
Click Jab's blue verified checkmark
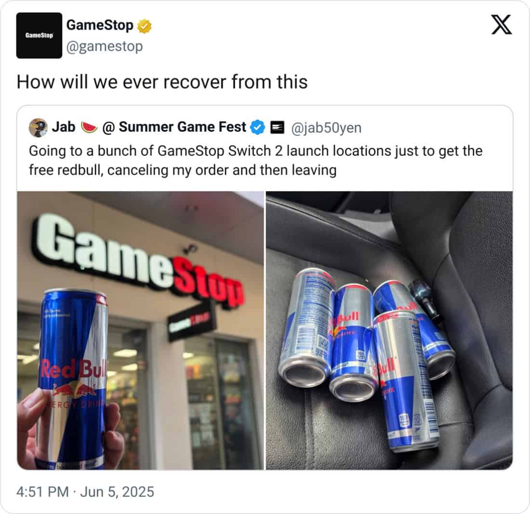(x=258, y=127)
